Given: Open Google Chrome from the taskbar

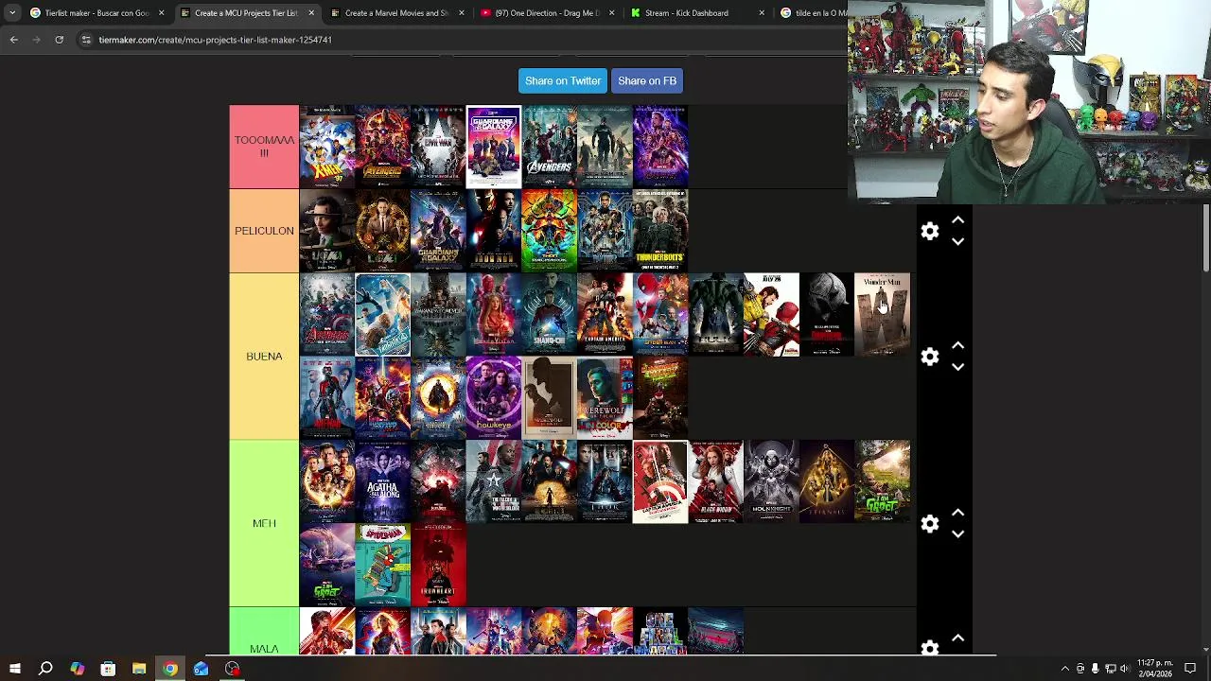Looking at the screenshot, I should click(x=170, y=669).
